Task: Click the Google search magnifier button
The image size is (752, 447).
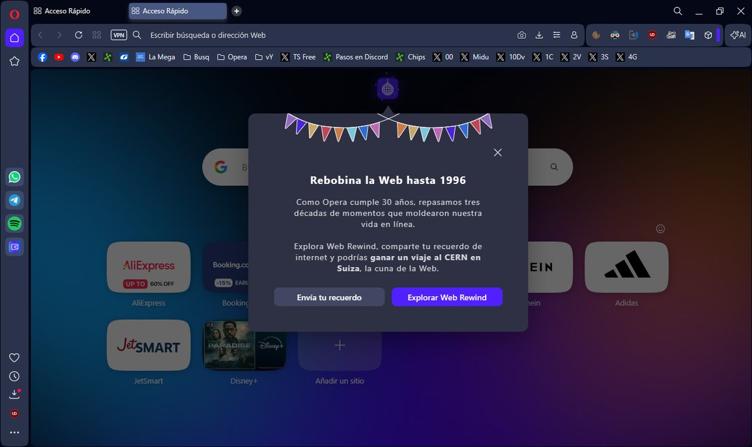Action: [x=554, y=167]
